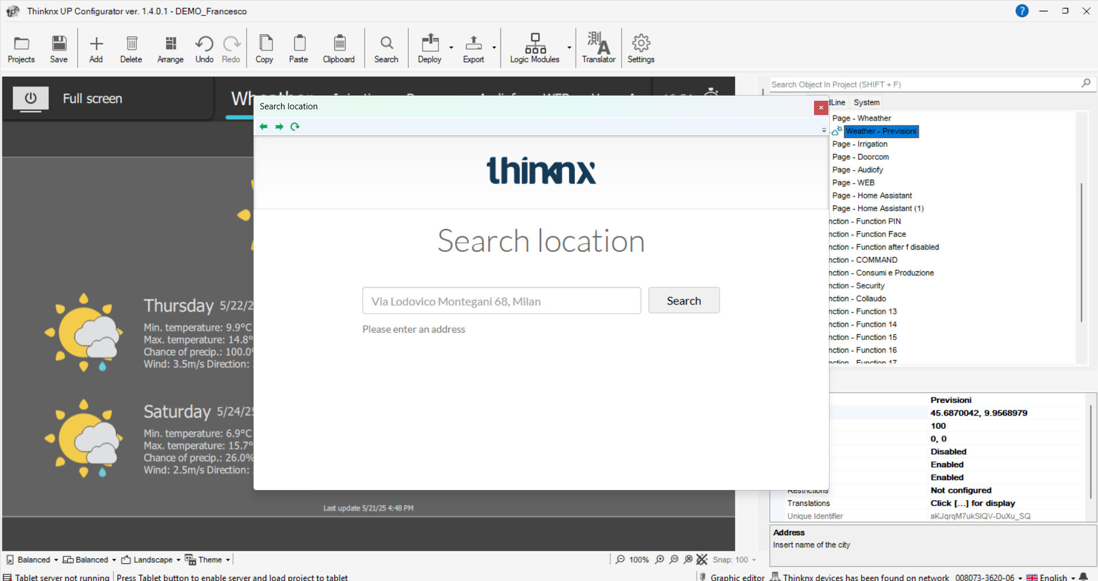1098x581 pixels.
Task: Click the green back arrow in dialog
Action: 263,127
